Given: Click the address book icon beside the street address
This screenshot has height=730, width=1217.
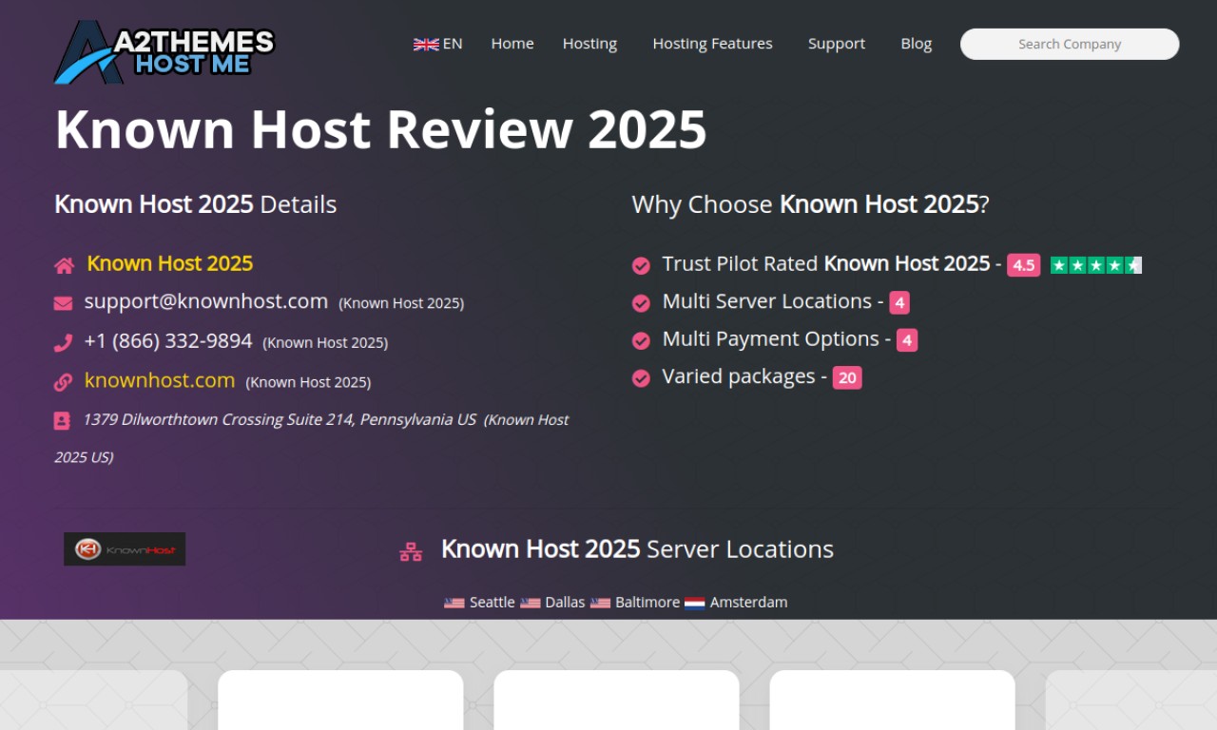Looking at the screenshot, I should point(62,420).
